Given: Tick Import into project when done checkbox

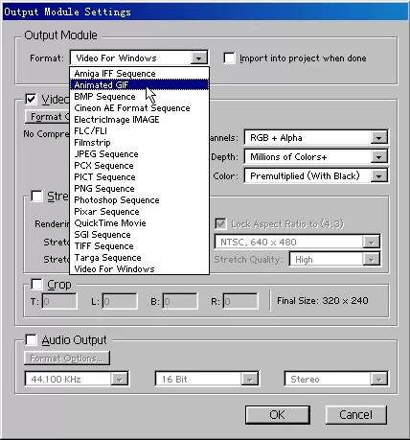Looking at the screenshot, I should [229, 58].
